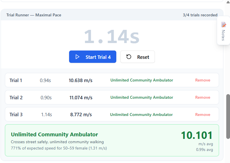230x163 pixels.
Task: Click the 10.101 m/s average value
Action: click(197, 135)
